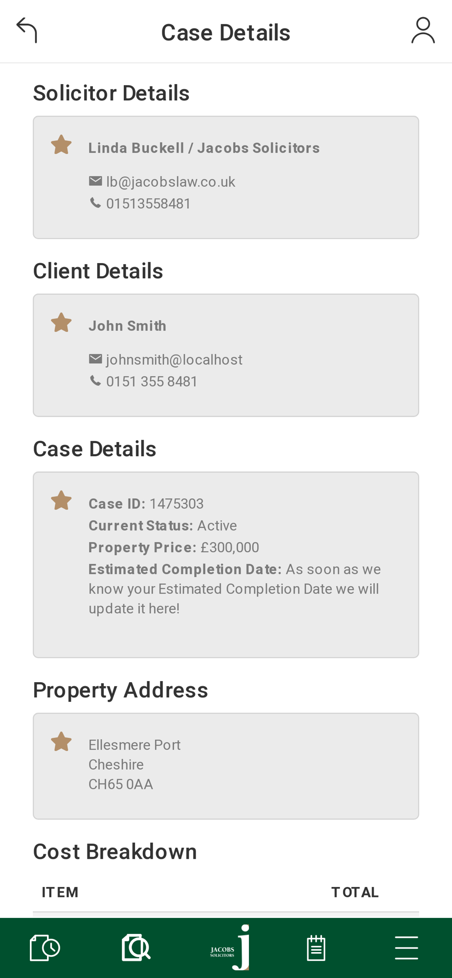The image size is (452, 978).
Task: Tap the phone icon in Client Details
Action: coord(95,380)
